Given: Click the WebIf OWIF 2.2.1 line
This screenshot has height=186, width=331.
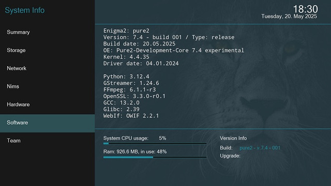Looking at the screenshot, I should click(x=131, y=116).
